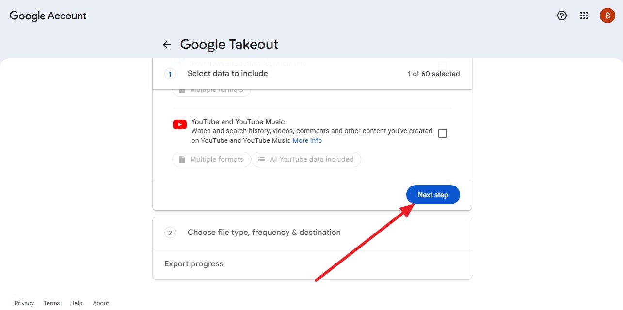Viewport: 623px width, 310px height.
Task: Open the account avatar labeled S
Action: click(x=607, y=15)
